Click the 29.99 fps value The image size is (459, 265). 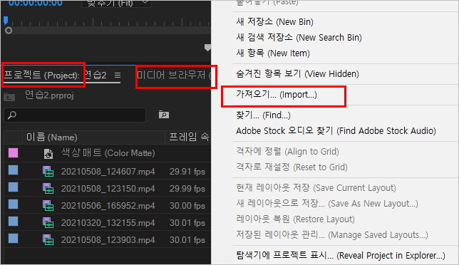pos(187,189)
